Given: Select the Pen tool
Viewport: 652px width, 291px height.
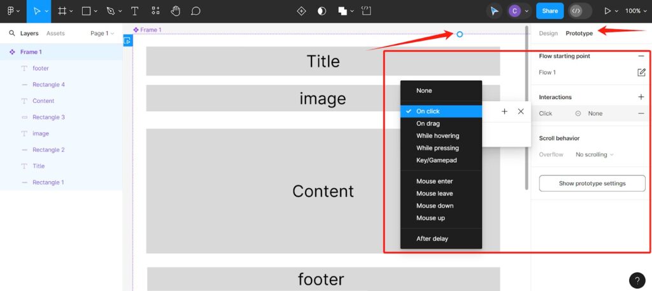Looking at the screenshot, I should coord(110,11).
